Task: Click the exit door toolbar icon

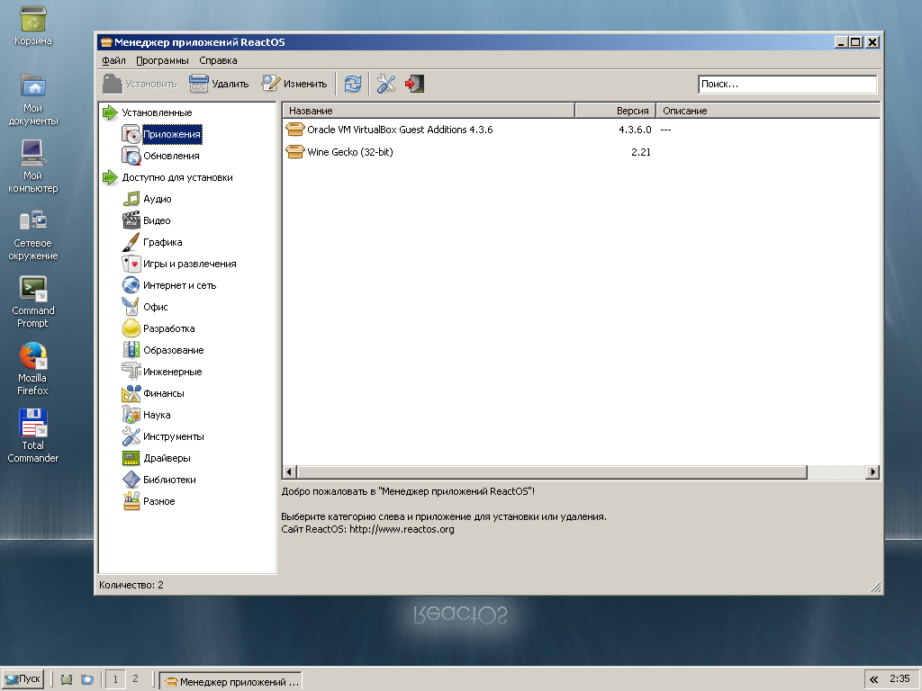Action: coord(414,84)
